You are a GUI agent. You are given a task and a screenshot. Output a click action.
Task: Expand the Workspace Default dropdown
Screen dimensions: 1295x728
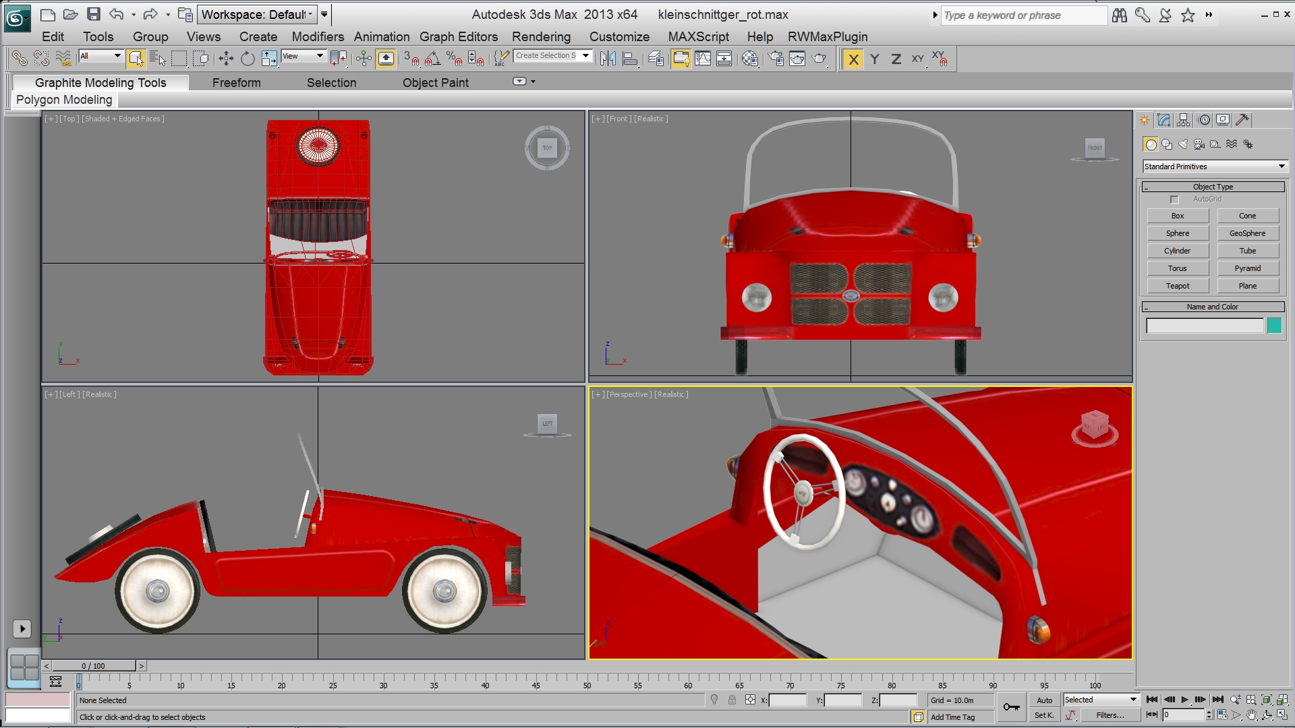(257, 14)
